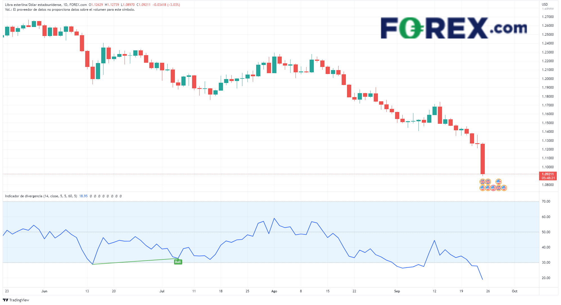Click the countdown timer 05:48:21

point(548,178)
